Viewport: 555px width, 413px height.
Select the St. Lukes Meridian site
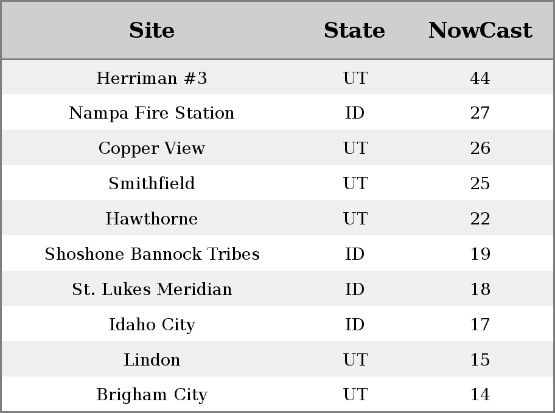(152, 289)
